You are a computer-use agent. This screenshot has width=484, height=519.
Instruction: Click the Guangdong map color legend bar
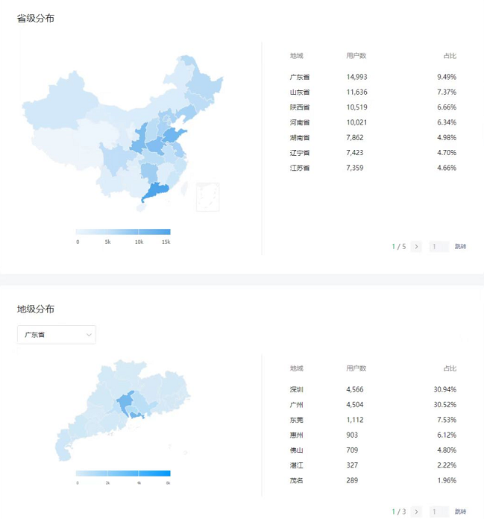(123, 474)
